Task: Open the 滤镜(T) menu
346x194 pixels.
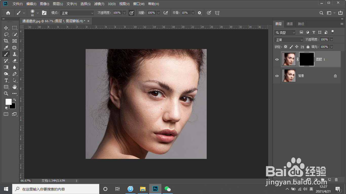Action: pyautogui.click(x=99, y=4)
